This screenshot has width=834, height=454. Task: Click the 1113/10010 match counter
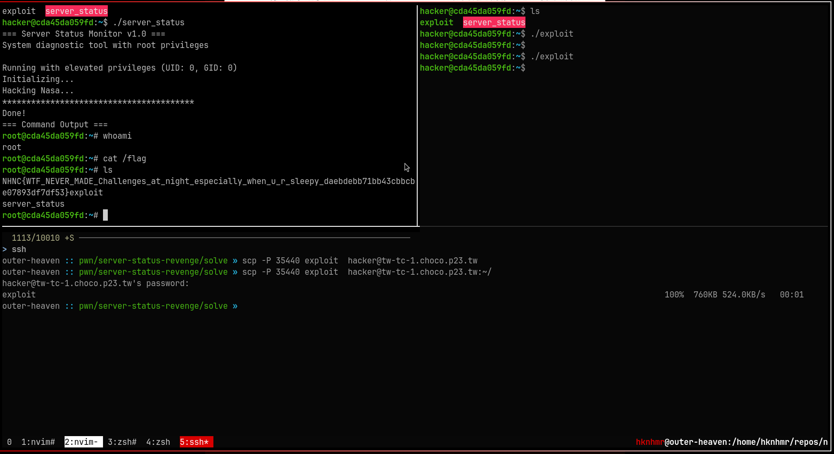(35, 238)
